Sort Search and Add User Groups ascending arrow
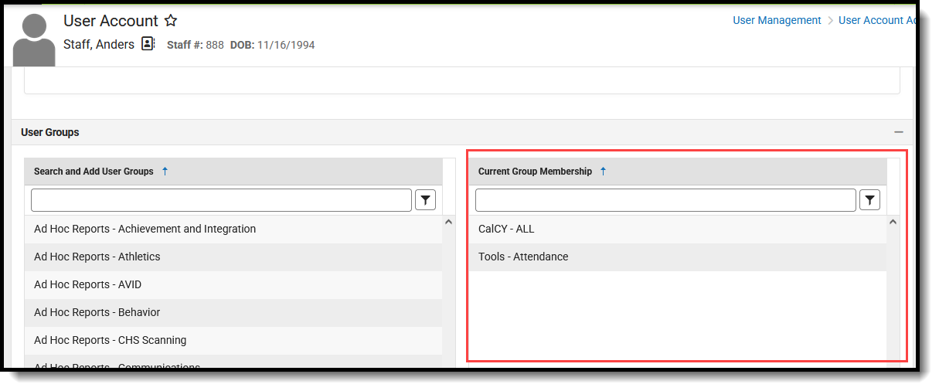939x391 pixels. (x=165, y=172)
